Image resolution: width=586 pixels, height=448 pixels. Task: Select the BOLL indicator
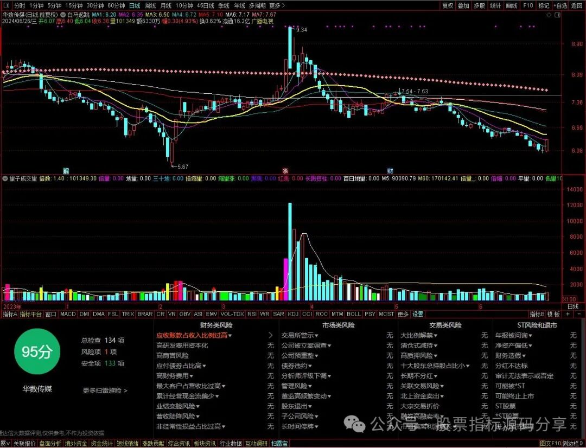(x=354, y=314)
